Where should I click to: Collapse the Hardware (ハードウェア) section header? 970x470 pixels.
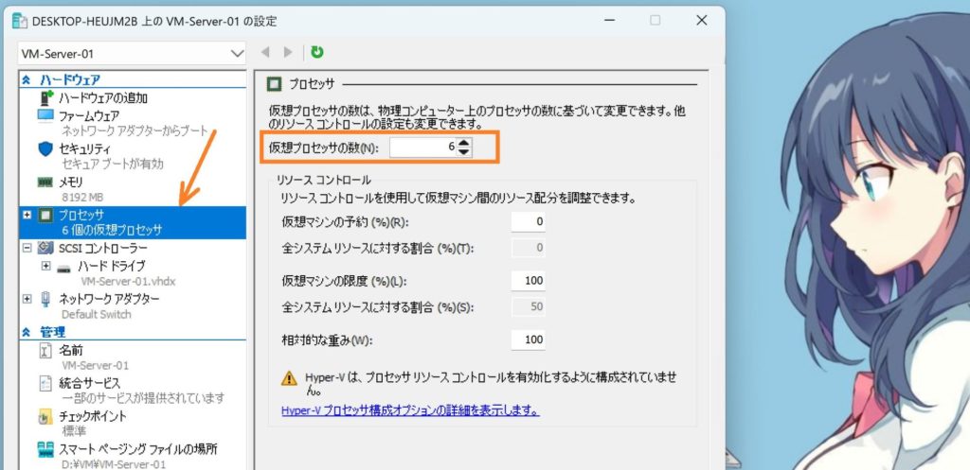26,80
